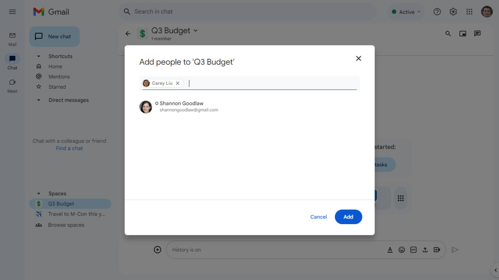Select Home under Shortcuts

pos(54,66)
